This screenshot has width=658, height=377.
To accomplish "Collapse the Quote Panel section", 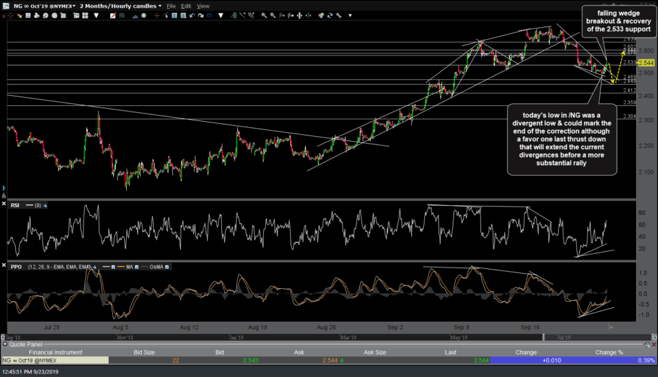I will click(3, 346).
